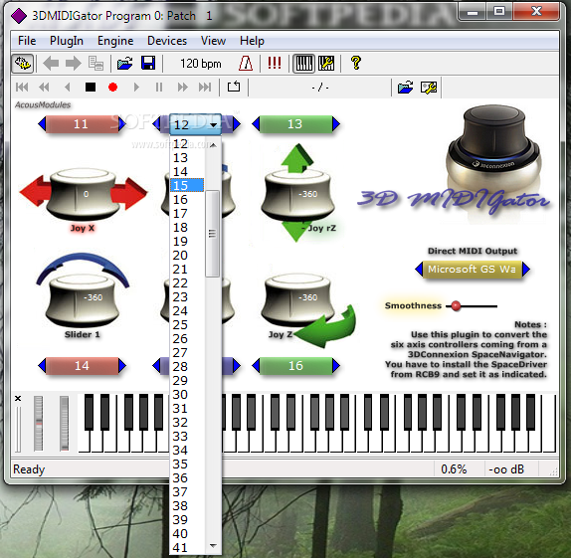Toggle the loop playback icon

tap(234, 87)
